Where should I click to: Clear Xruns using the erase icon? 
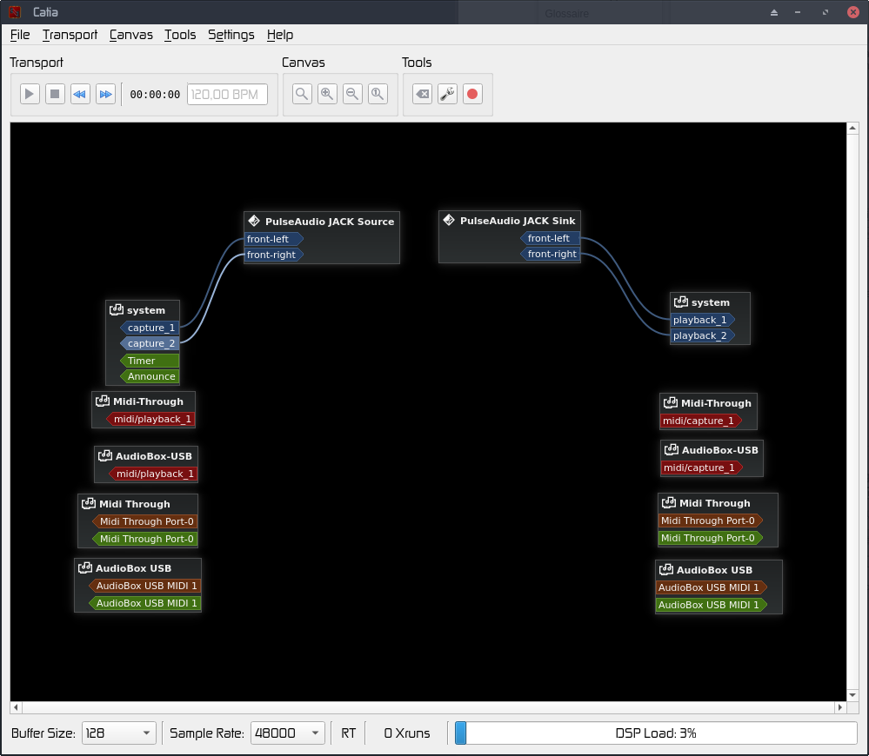pyautogui.click(x=422, y=94)
